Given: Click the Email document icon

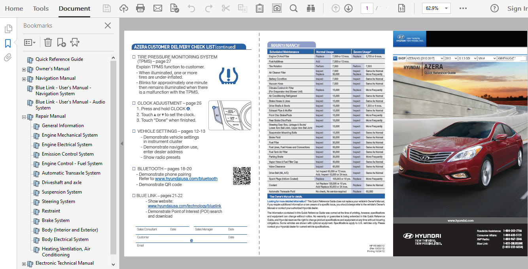Looking at the screenshot, I should click(158, 8).
